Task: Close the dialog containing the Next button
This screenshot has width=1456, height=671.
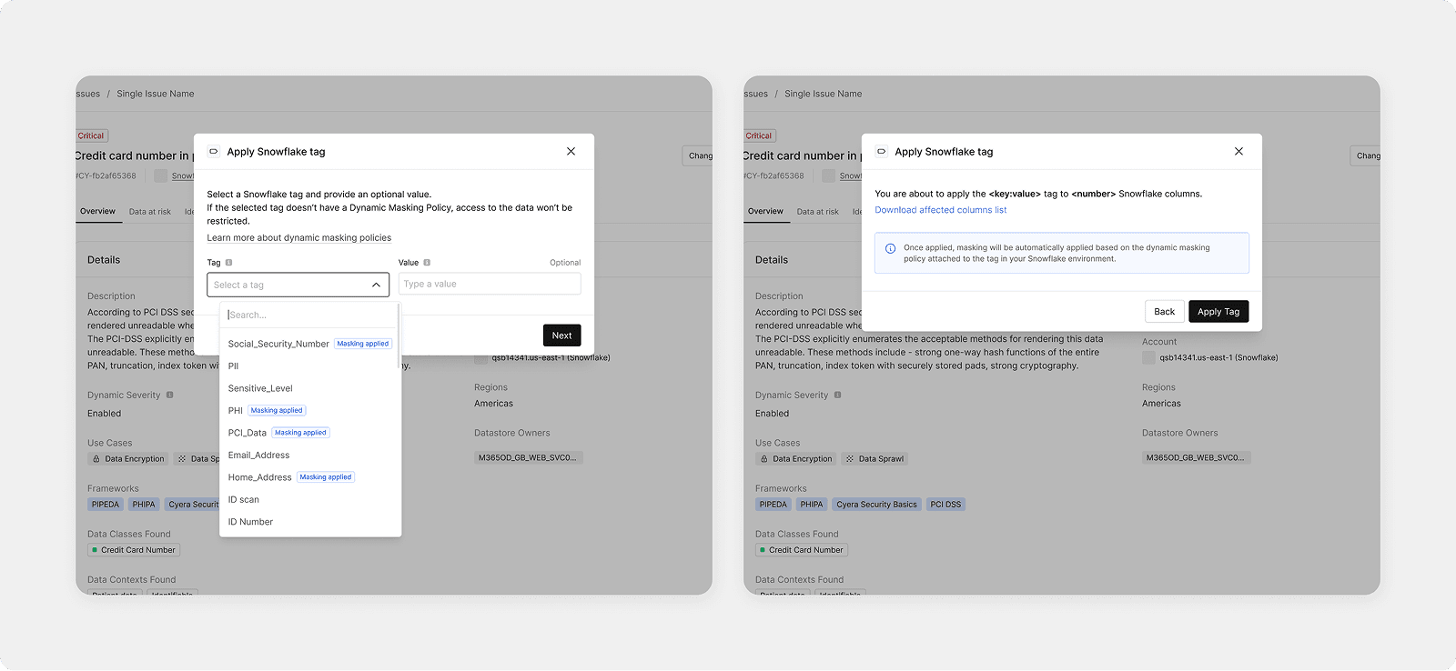Action: coord(571,152)
